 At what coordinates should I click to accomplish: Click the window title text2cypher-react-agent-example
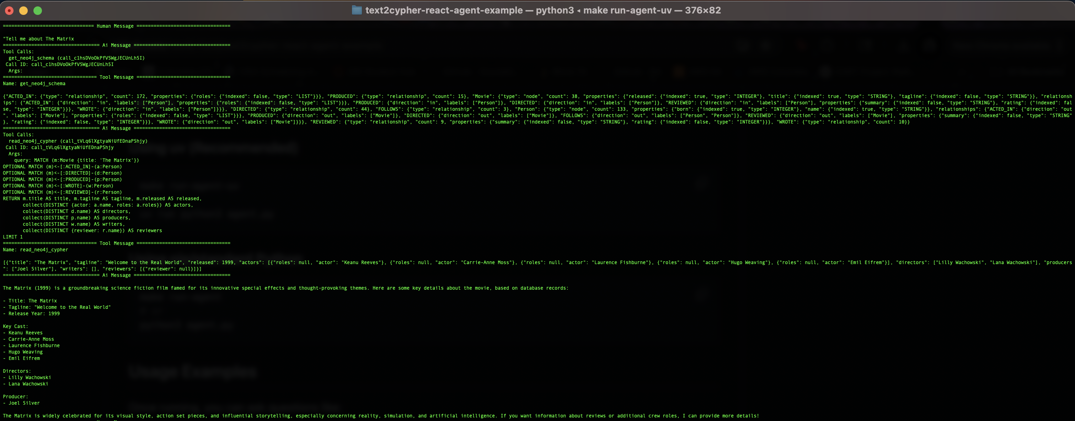coord(444,10)
